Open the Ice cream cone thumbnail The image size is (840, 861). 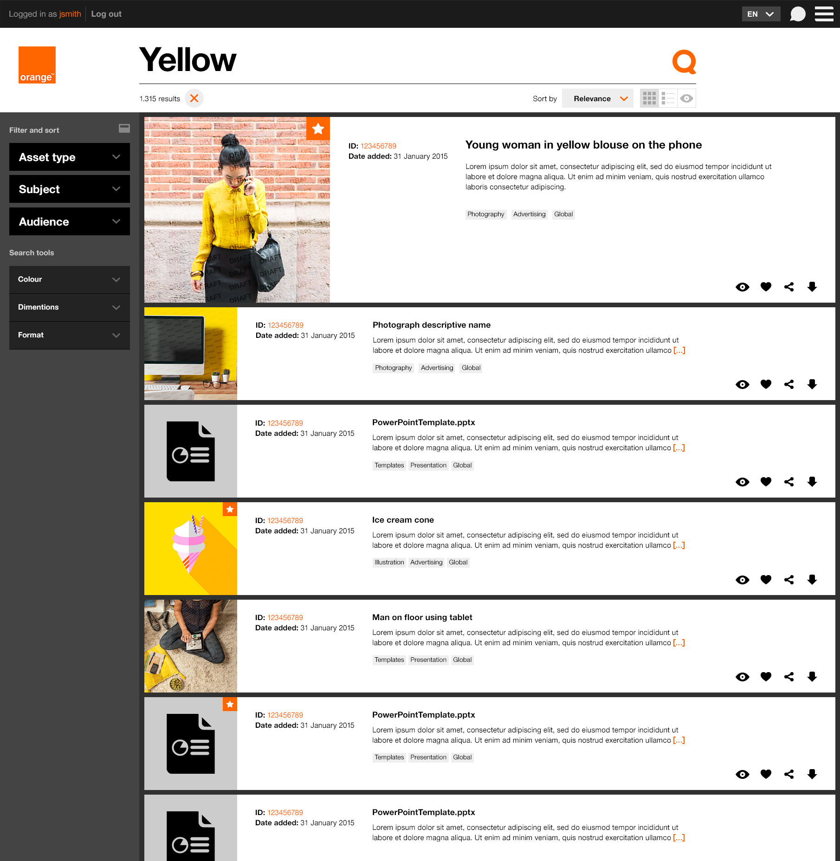[190, 549]
